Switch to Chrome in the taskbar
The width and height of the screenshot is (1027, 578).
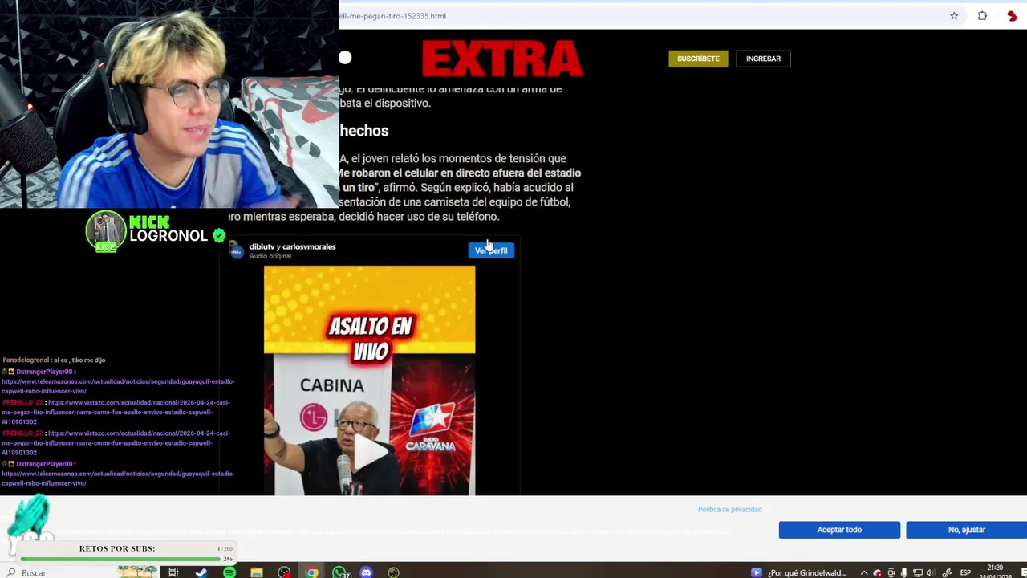coord(311,572)
